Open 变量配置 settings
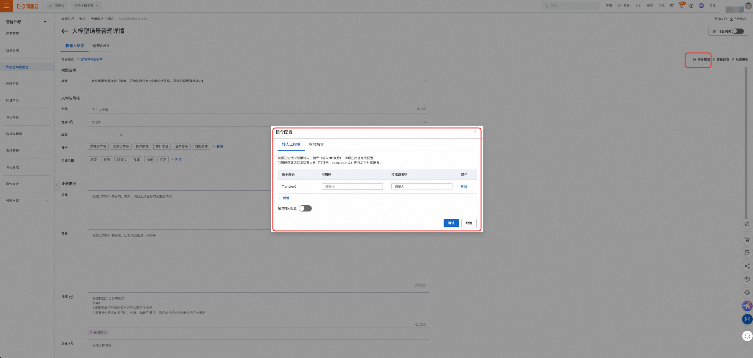This screenshot has height=358, width=753. click(721, 60)
